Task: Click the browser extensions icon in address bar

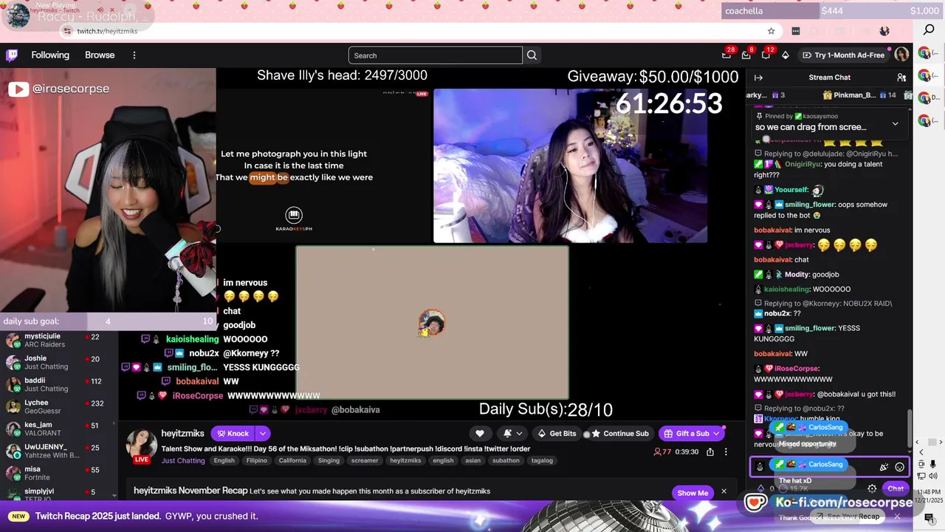Action: pyautogui.click(x=796, y=31)
